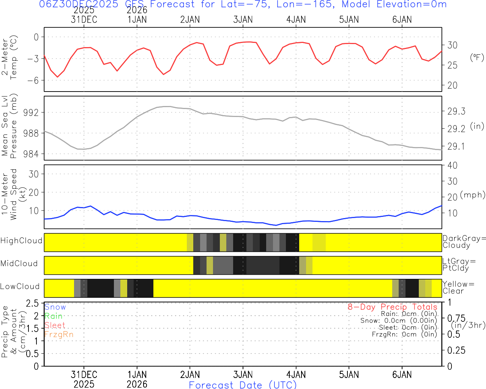Select the LowCloud row label
486x389 pixels.
tap(20, 286)
